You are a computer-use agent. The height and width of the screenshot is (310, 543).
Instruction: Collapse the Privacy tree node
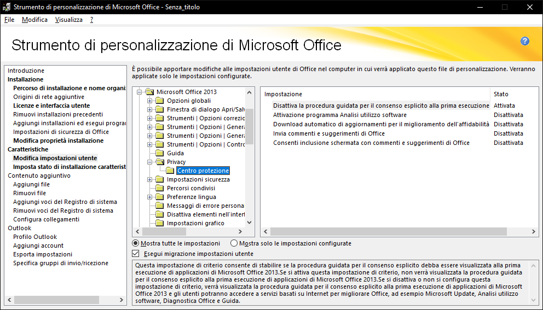coord(149,162)
